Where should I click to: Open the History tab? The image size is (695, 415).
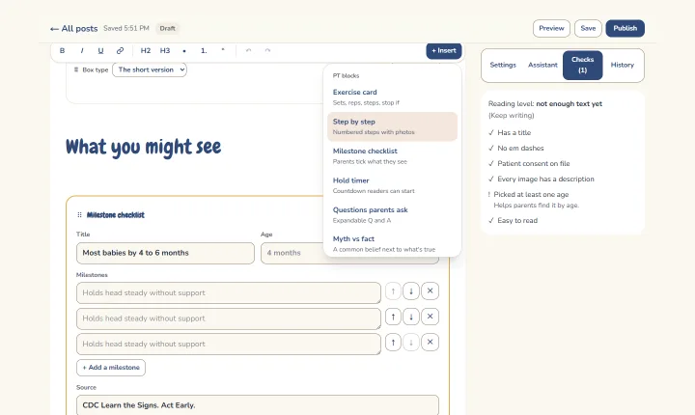(x=623, y=65)
